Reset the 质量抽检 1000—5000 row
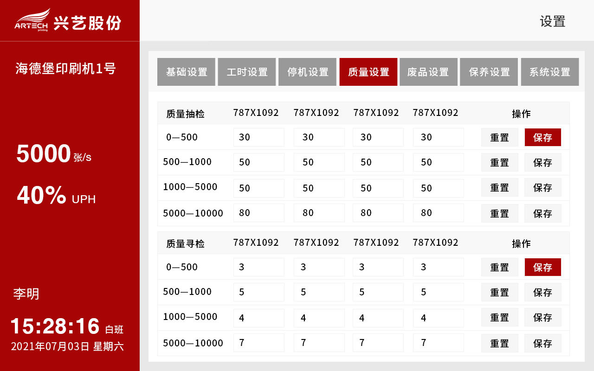The height and width of the screenshot is (371, 594). tap(500, 187)
